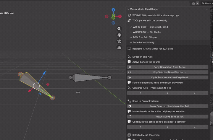Open the Options dropdown

(207, 3)
